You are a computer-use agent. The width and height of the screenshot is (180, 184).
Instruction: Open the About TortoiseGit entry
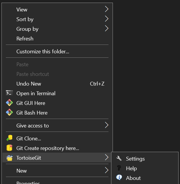(x=133, y=178)
